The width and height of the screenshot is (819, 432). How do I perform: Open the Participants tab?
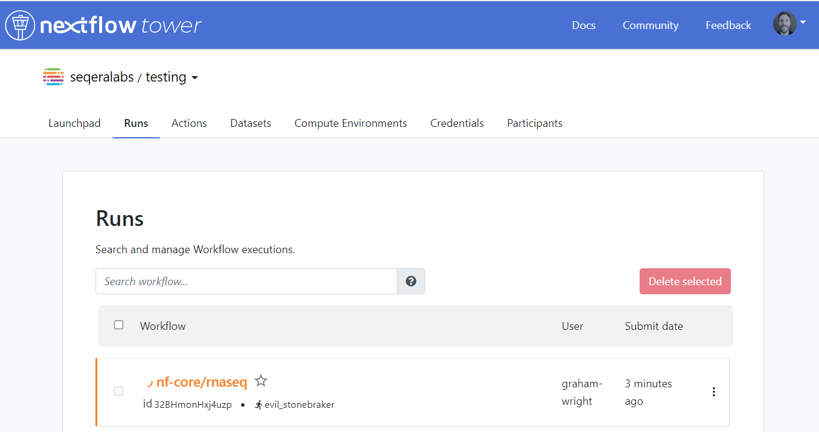coord(535,123)
